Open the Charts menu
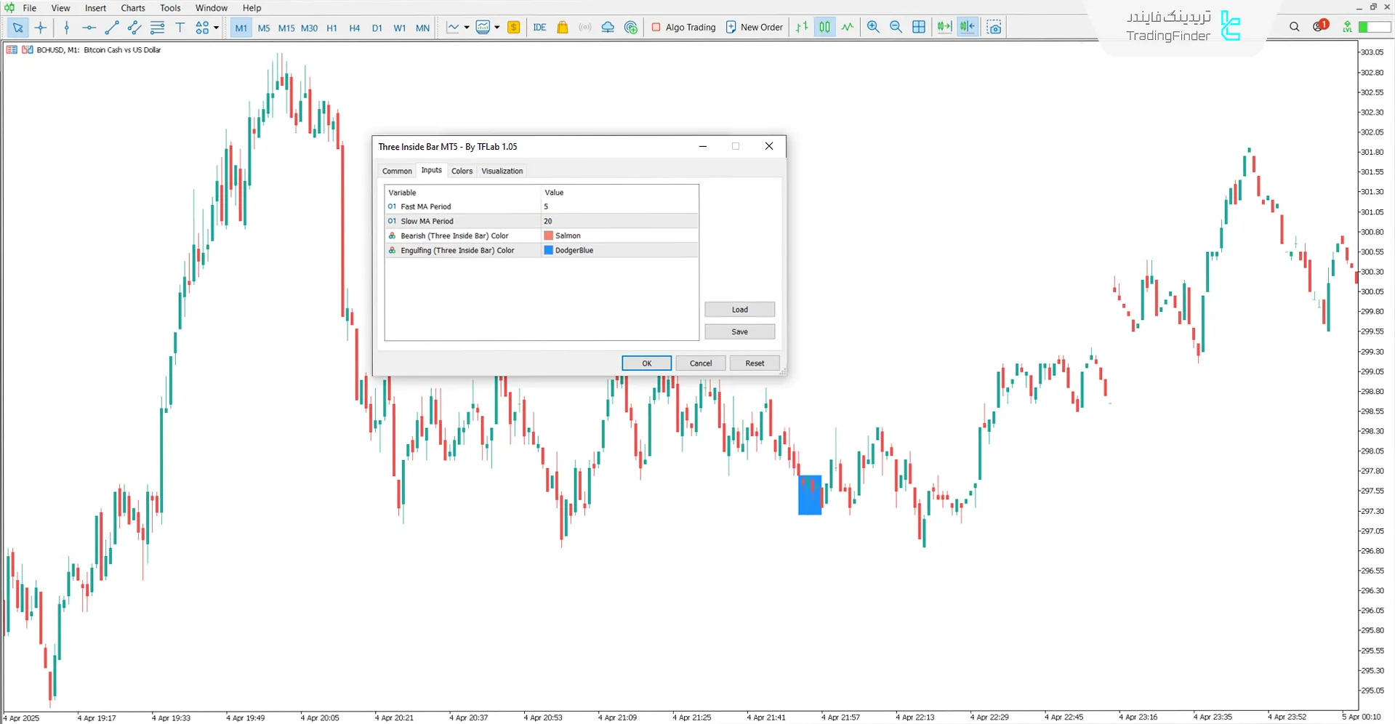1395x724 pixels. pyautogui.click(x=133, y=8)
